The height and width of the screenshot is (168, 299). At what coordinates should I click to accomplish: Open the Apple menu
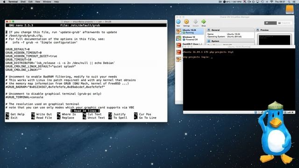click(4, 2)
